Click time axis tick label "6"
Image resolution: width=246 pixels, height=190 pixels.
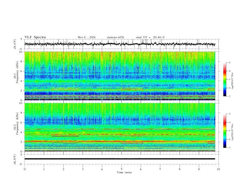[x=141, y=169]
